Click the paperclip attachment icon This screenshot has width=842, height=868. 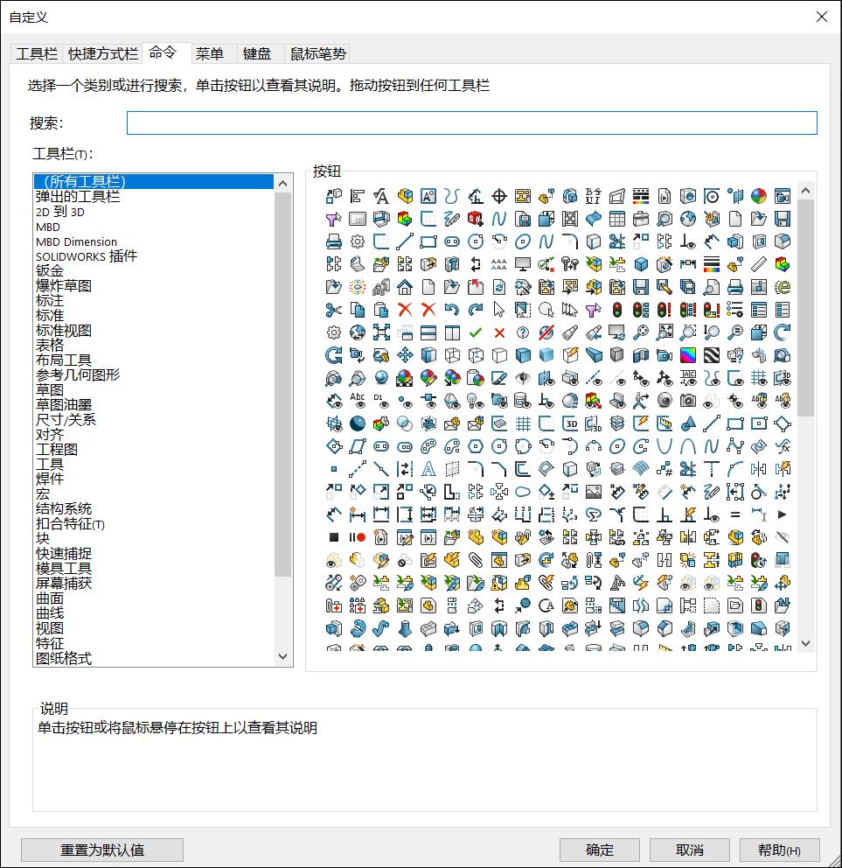[476, 560]
